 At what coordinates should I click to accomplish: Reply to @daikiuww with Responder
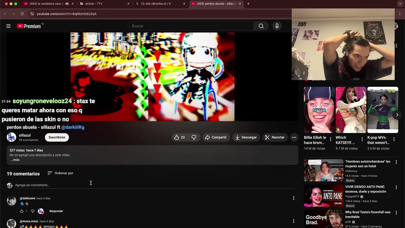tap(56, 211)
